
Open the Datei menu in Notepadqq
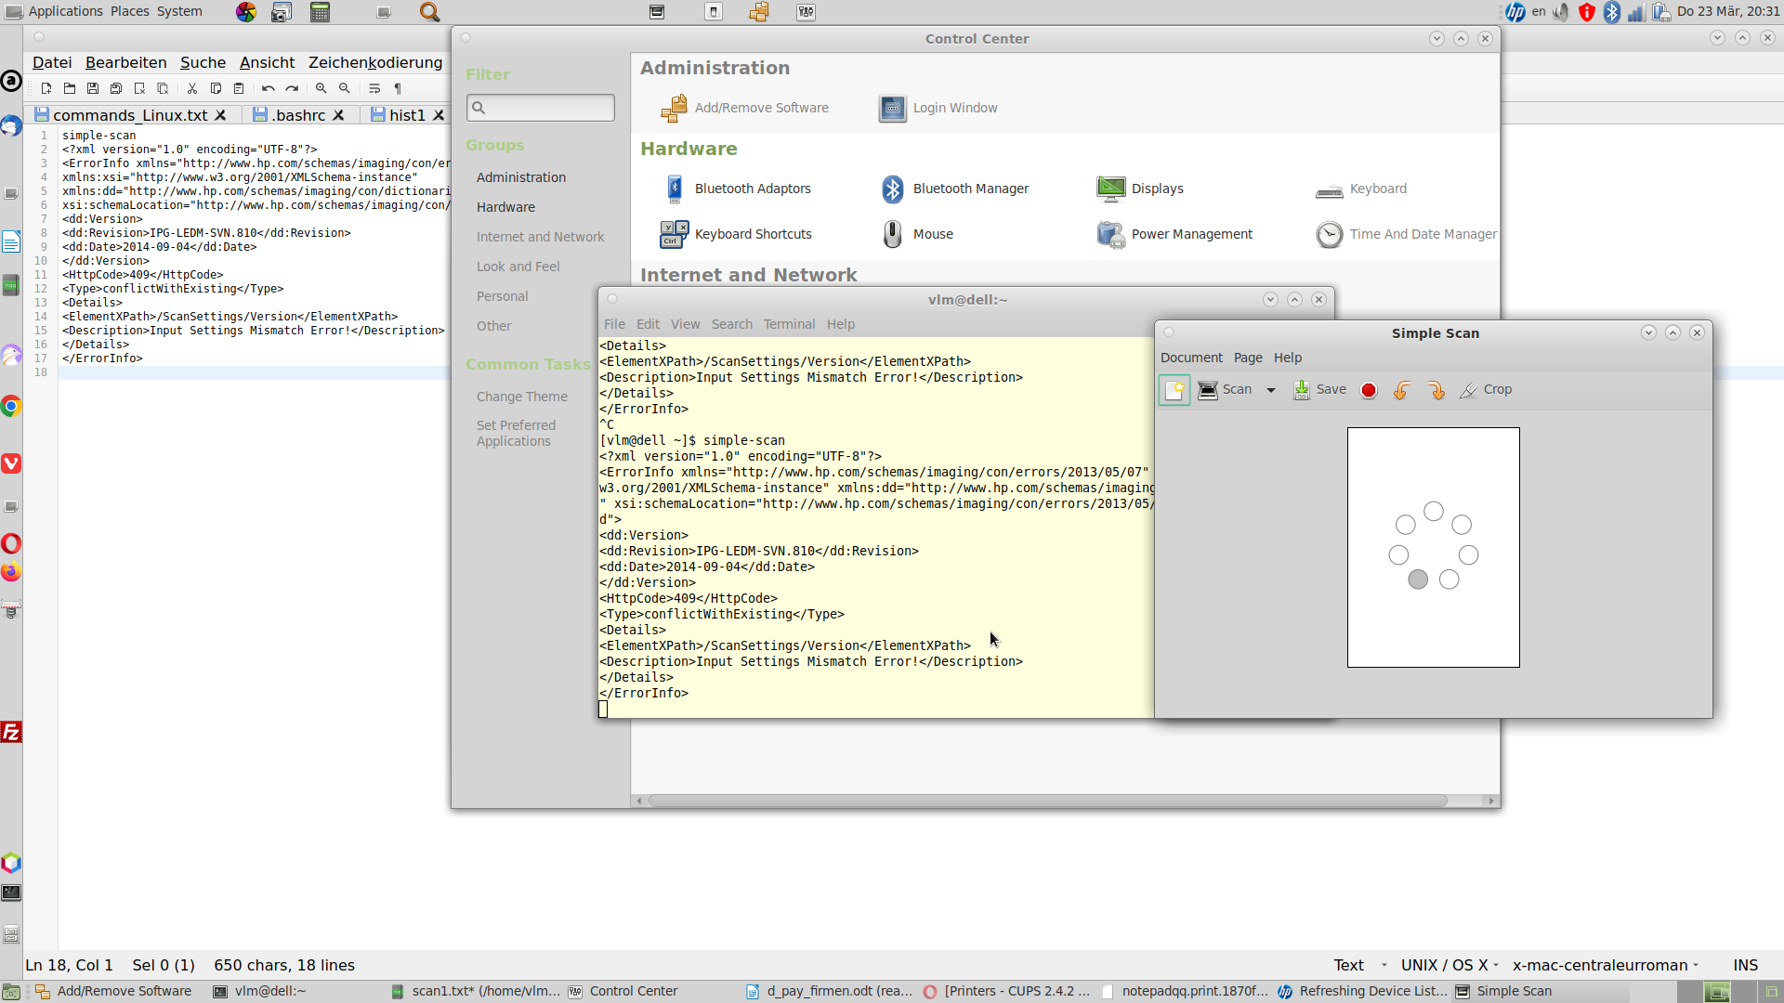coord(52,62)
